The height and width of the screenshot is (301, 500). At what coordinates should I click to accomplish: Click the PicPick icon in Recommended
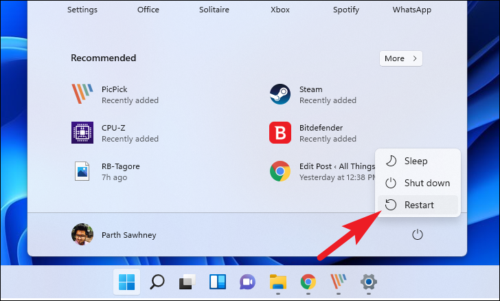click(x=82, y=94)
